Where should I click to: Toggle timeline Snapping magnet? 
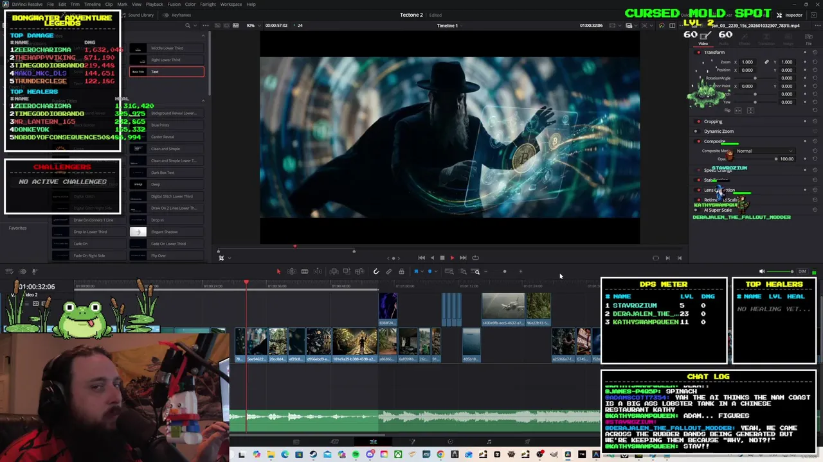pyautogui.click(x=376, y=271)
